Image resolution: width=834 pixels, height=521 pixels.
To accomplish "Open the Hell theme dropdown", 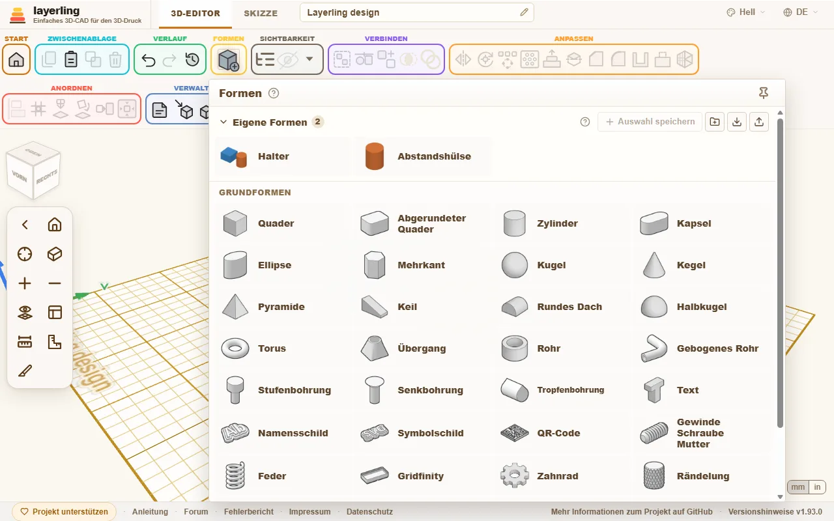I will pyautogui.click(x=746, y=12).
